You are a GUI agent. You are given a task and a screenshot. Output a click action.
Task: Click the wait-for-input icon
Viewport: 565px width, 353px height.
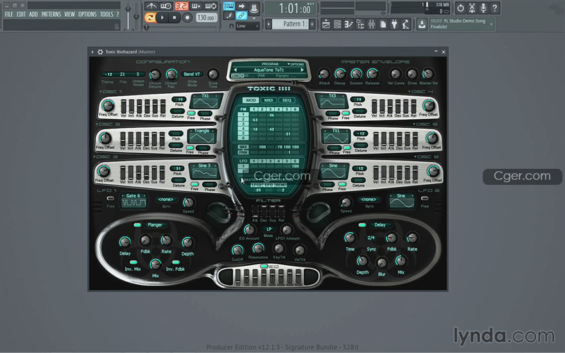pos(166,6)
